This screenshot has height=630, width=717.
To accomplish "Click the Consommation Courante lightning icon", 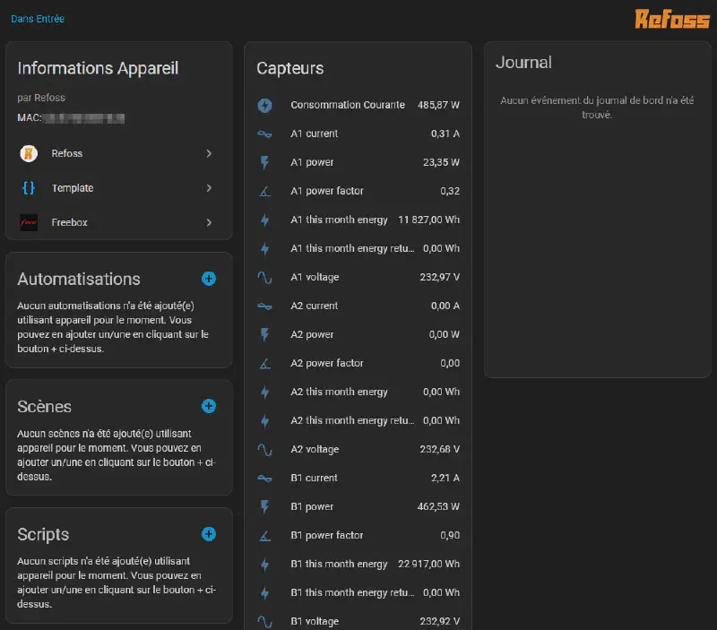I will [264, 105].
